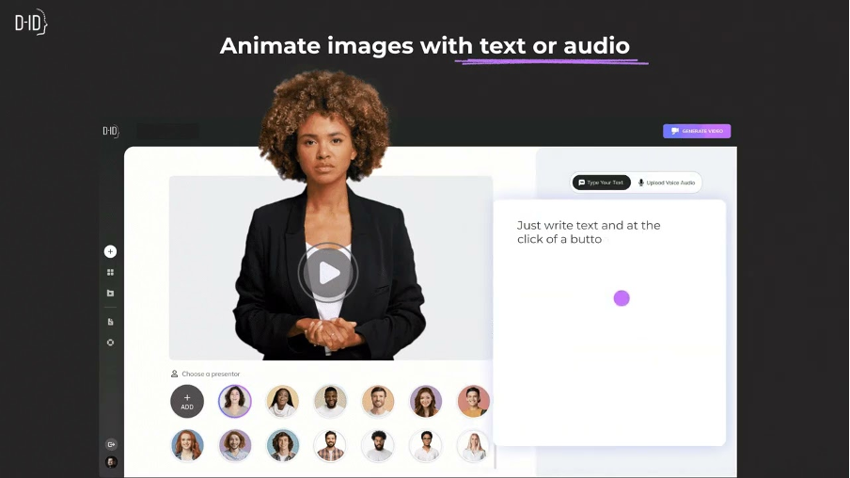Switch to the Type Your Text tab
Screen dimensions: 850x478
[601, 183]
